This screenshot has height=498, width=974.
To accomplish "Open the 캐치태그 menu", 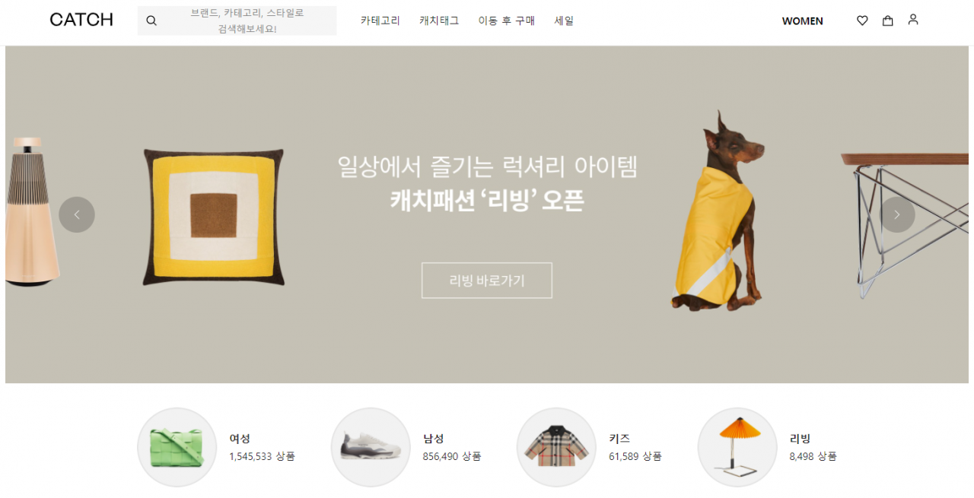I will pyautogui.click(x=439, y=21).
